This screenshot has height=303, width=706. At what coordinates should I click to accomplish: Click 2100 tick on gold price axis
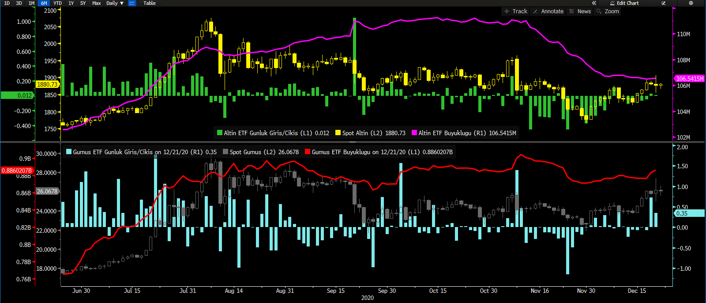[x=50, y=11]
